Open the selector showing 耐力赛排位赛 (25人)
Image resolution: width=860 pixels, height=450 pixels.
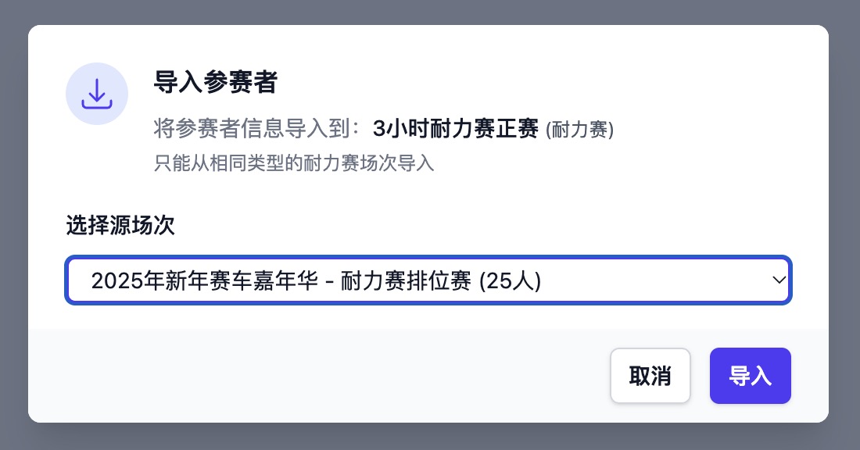(x=428, y=280)
